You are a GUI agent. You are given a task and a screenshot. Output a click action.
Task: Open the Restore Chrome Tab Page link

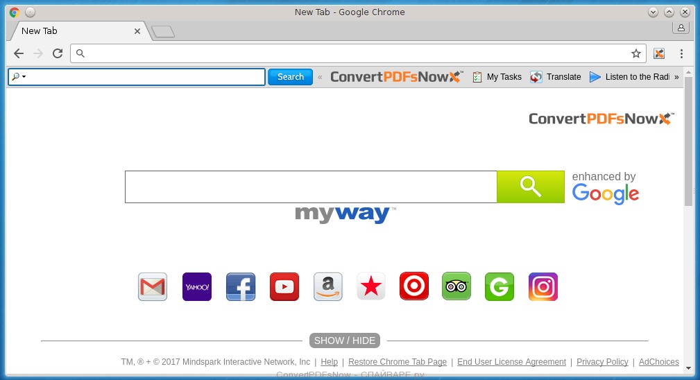[x=398, y=362]
